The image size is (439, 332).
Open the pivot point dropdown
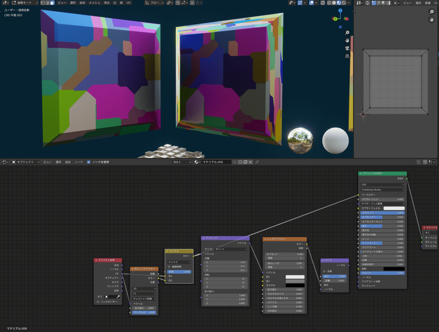coord(170,3)
